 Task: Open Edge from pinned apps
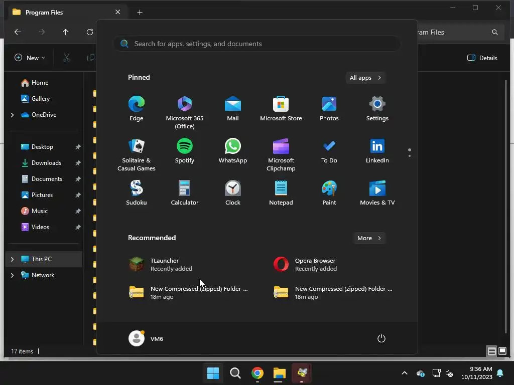(x=137, y=109)
